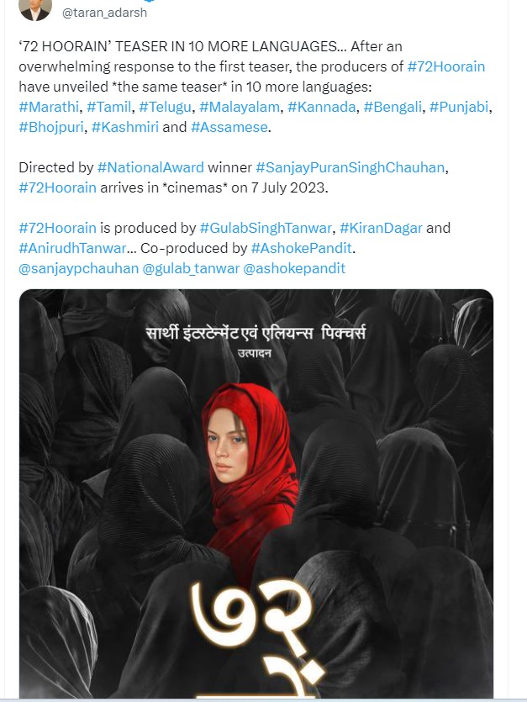The height and width of the screenshot is (702, 527).
Task: Click the #Marathi hashtag
Action: tap(49, 107)
